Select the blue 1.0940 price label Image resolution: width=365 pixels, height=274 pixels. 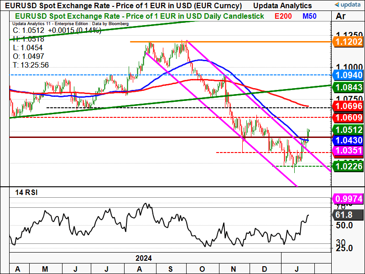click(x=348, y=75)
